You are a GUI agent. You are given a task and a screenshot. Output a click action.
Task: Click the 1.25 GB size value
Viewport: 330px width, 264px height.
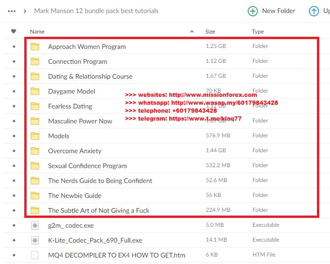[216, 46]
